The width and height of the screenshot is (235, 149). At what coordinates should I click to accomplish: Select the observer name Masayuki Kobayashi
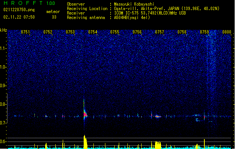tap(134, 4)
